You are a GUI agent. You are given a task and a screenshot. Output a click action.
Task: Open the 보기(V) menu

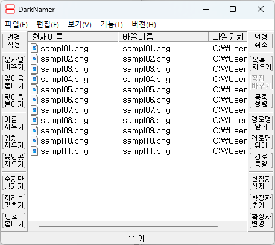pyautogui.click(x=80, y=25)
